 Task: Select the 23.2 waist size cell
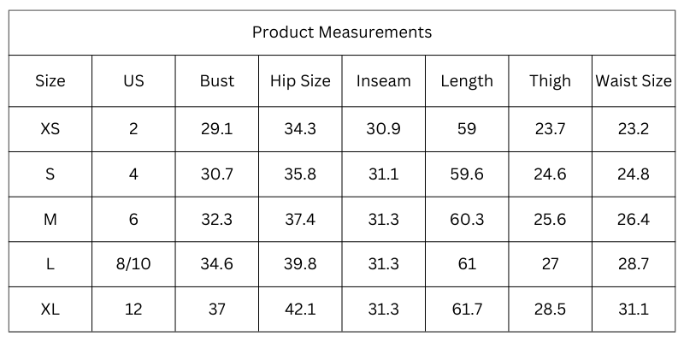coord(634,129)
